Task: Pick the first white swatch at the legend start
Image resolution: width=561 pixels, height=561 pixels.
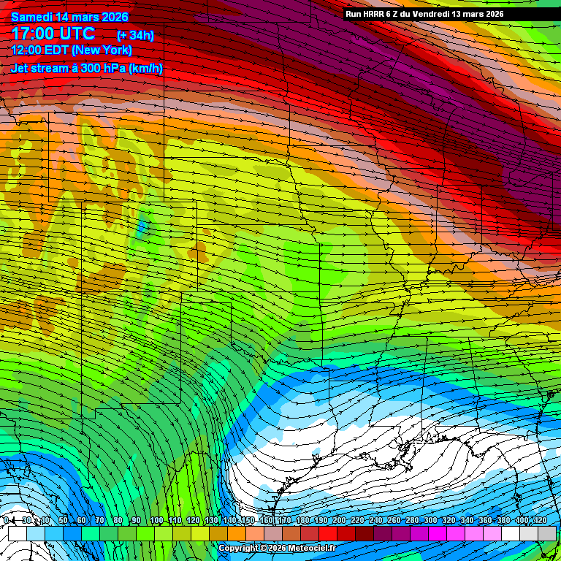Action: [x=17, y=534]
